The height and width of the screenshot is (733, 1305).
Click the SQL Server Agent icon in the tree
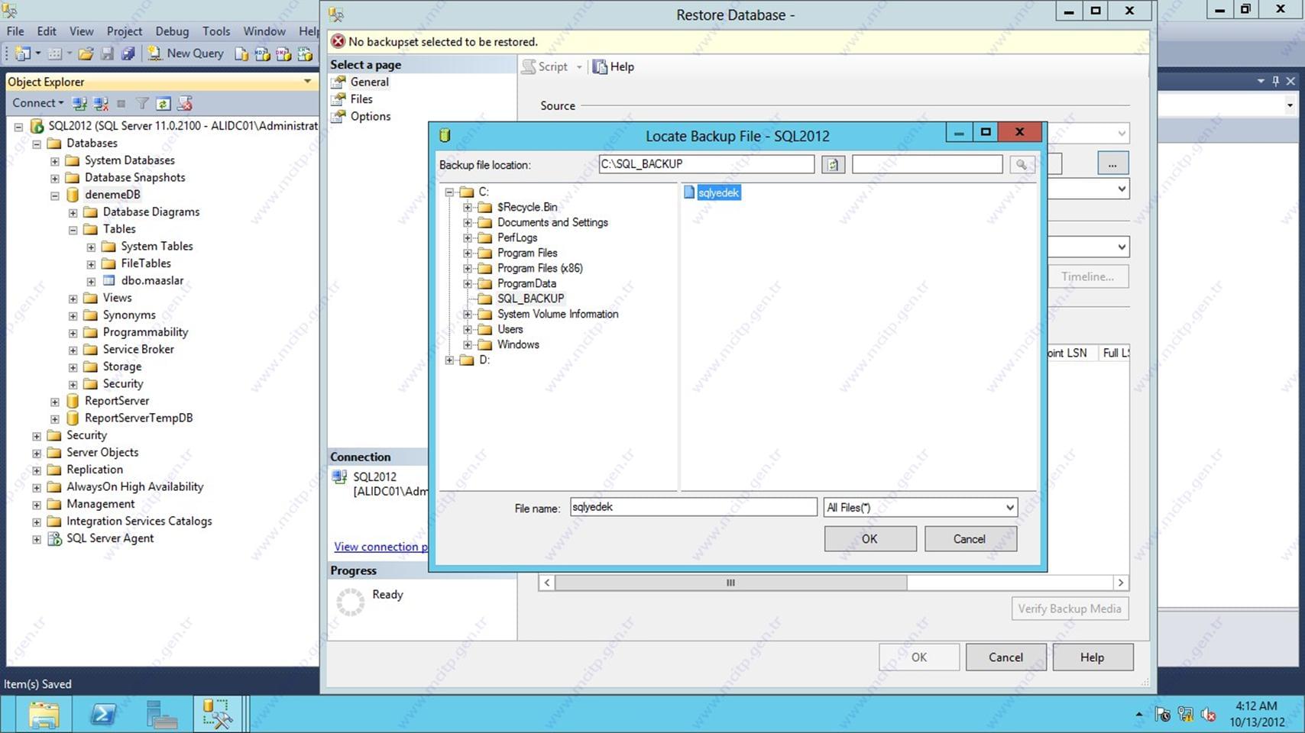click(x=55, y=538)
